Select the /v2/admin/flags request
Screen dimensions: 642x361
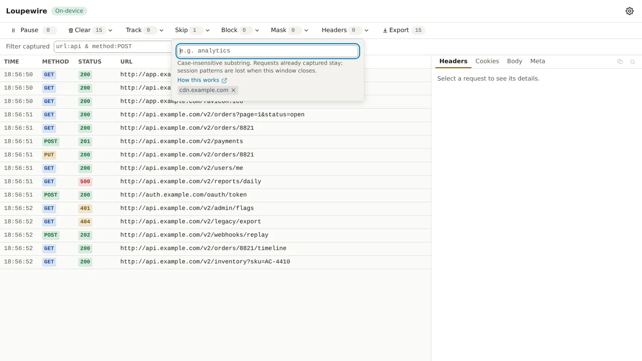click(215, 208)
